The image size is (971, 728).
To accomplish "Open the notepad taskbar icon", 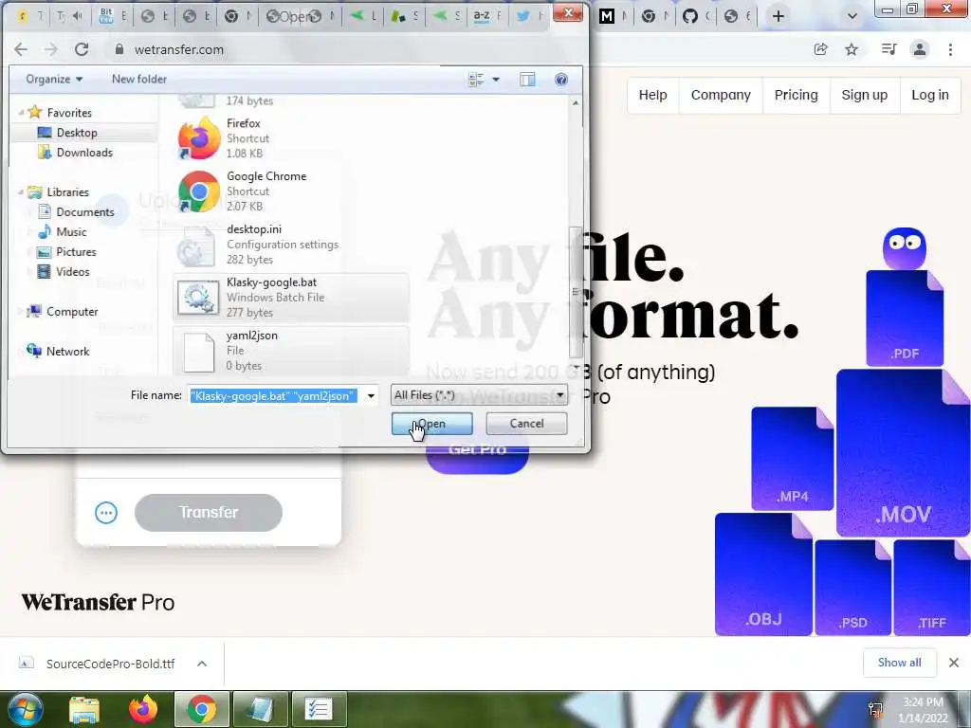I will 261,709.
